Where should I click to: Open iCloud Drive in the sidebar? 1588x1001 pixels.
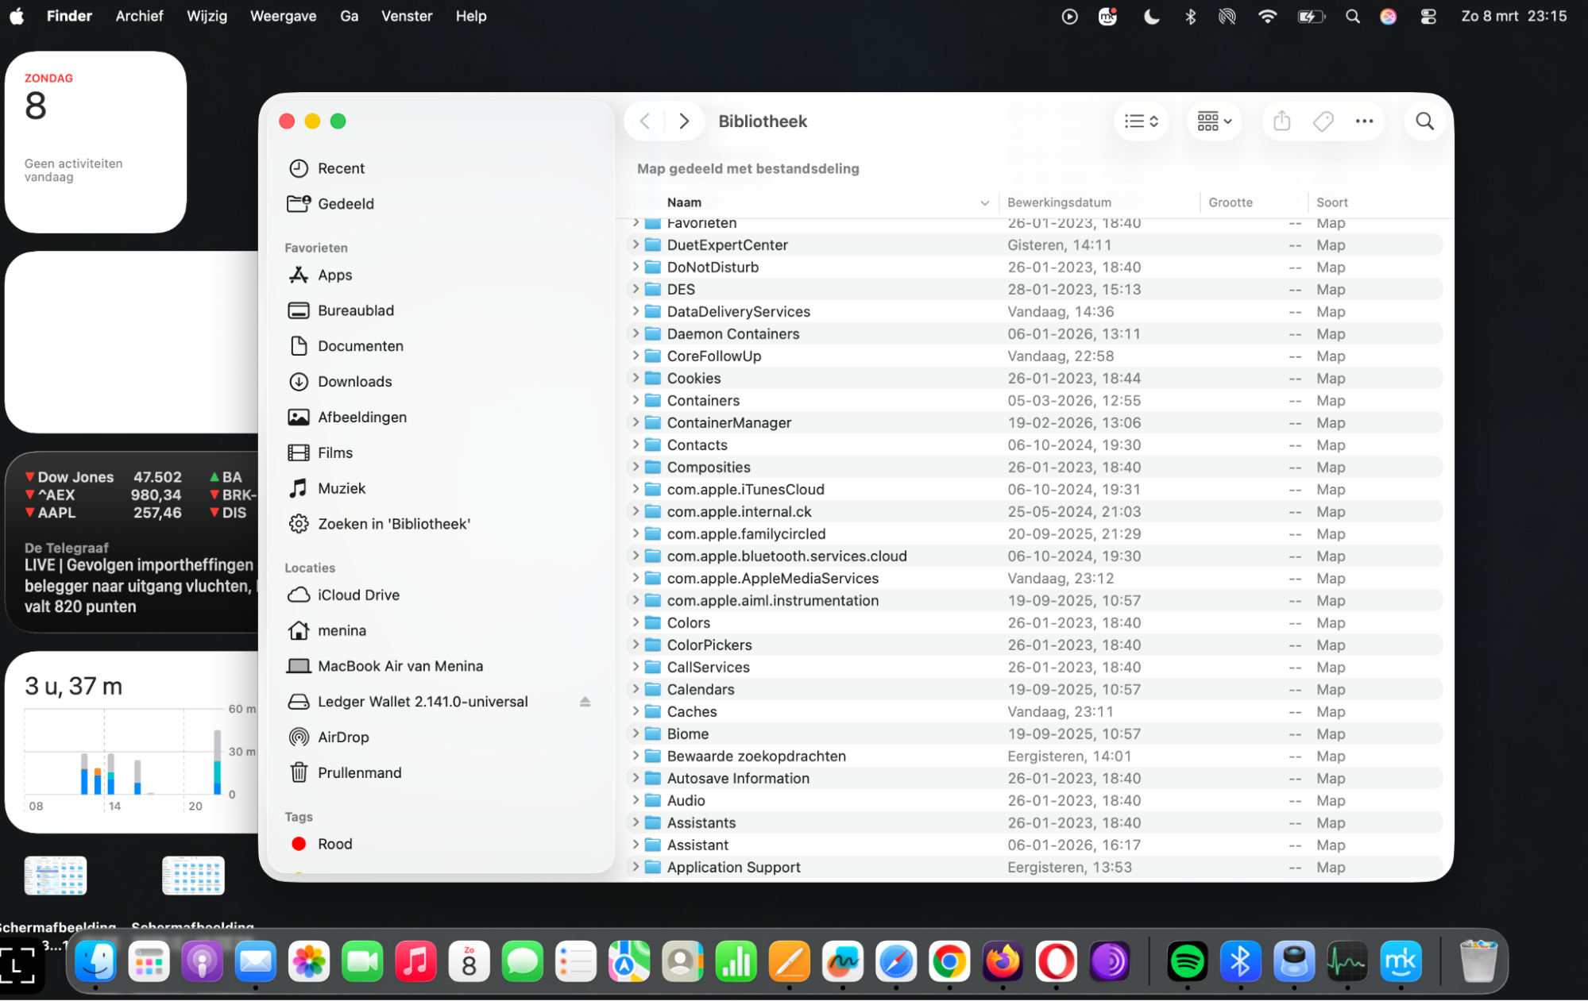[358, 595]
